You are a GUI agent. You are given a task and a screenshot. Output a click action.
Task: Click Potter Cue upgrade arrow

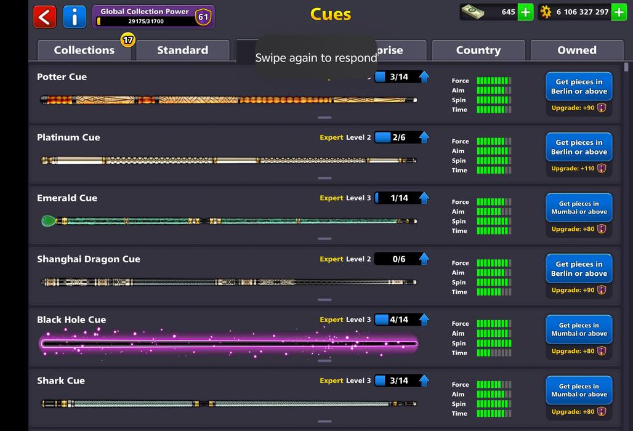click(424, 77)
